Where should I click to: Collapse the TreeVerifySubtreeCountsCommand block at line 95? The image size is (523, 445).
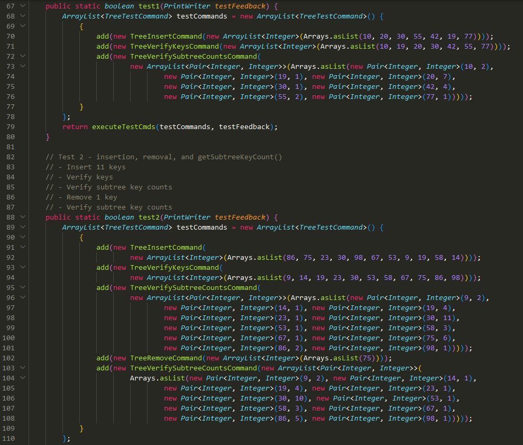[23, 287]
